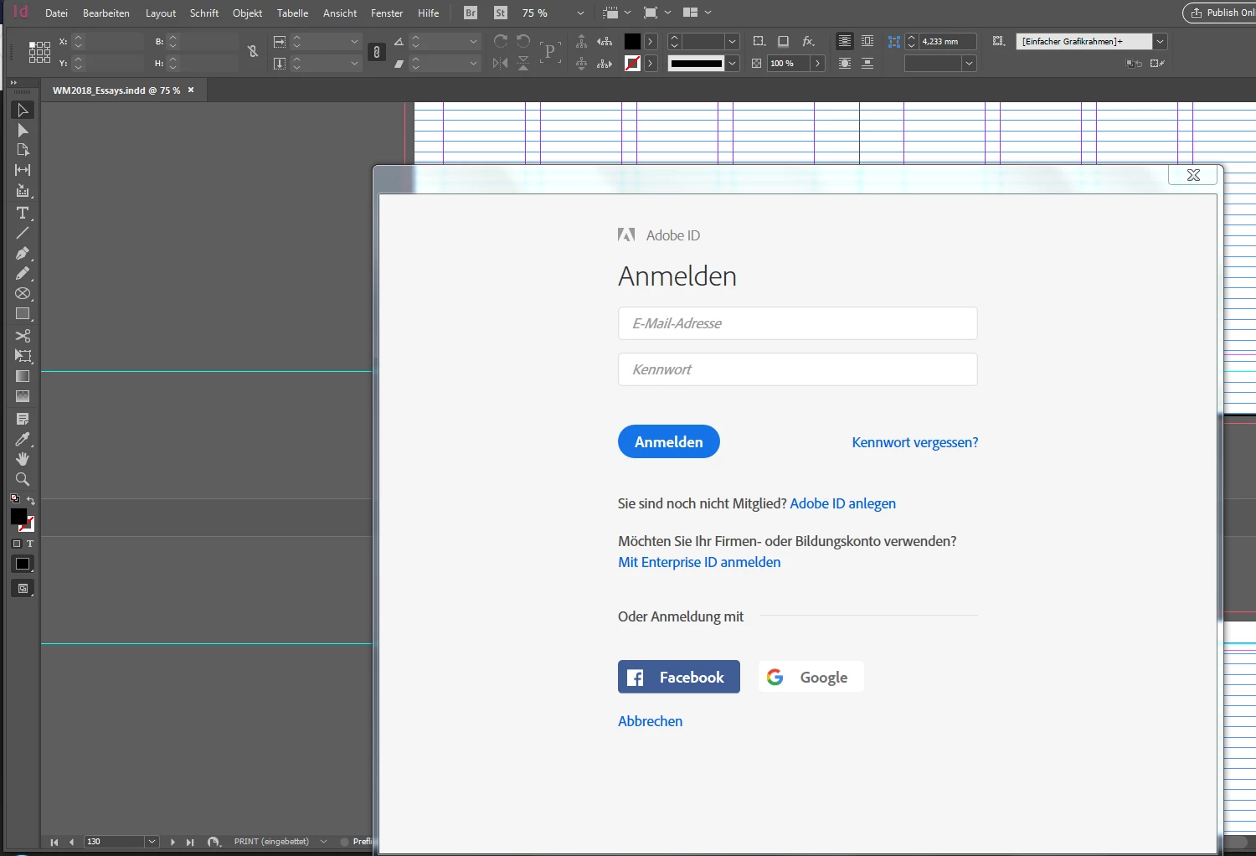Open the Objekt menu
The image size is (1256, 856).
247,13
